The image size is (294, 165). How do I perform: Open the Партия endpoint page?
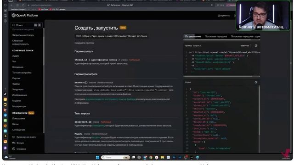click(x=16, y=78)
